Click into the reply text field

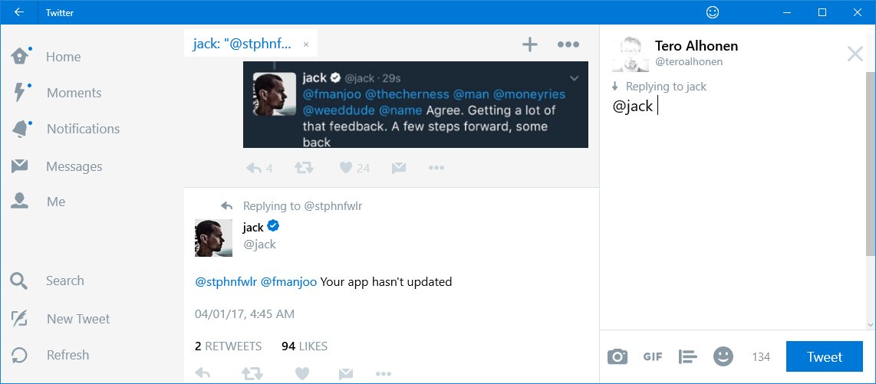coord(733,212)
